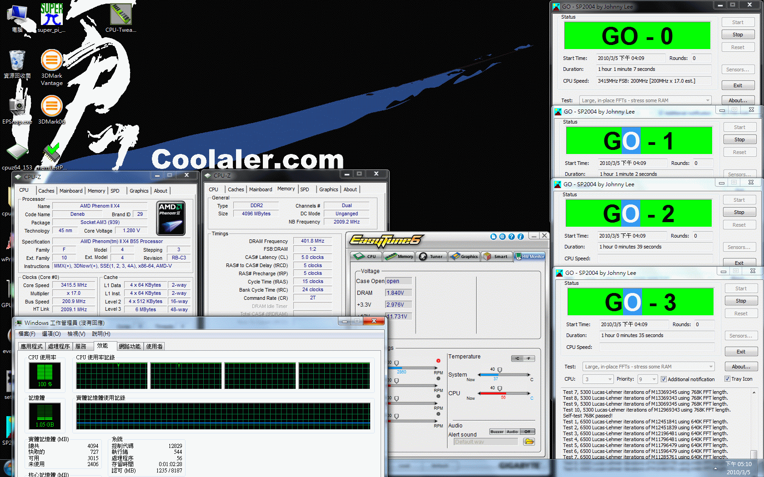Set alert sound mode to Audio

512,432
